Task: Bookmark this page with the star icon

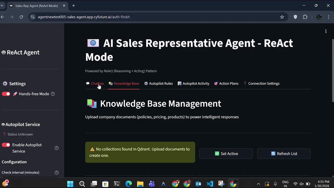Action: (x=282, y=17)
